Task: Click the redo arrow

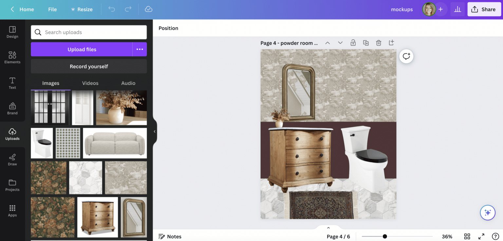Action: coord(128,9)
